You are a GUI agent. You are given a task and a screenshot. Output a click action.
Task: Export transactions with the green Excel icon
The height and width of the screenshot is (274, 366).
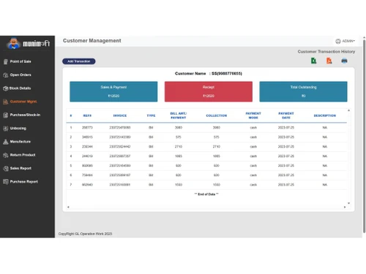(314, 61)
